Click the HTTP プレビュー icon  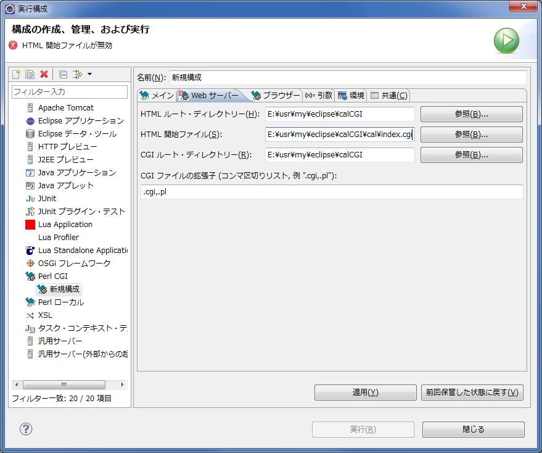[30, 147]
